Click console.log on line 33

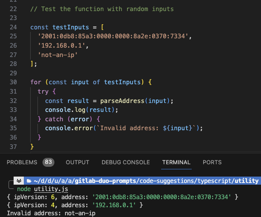(x=65, y=110)
